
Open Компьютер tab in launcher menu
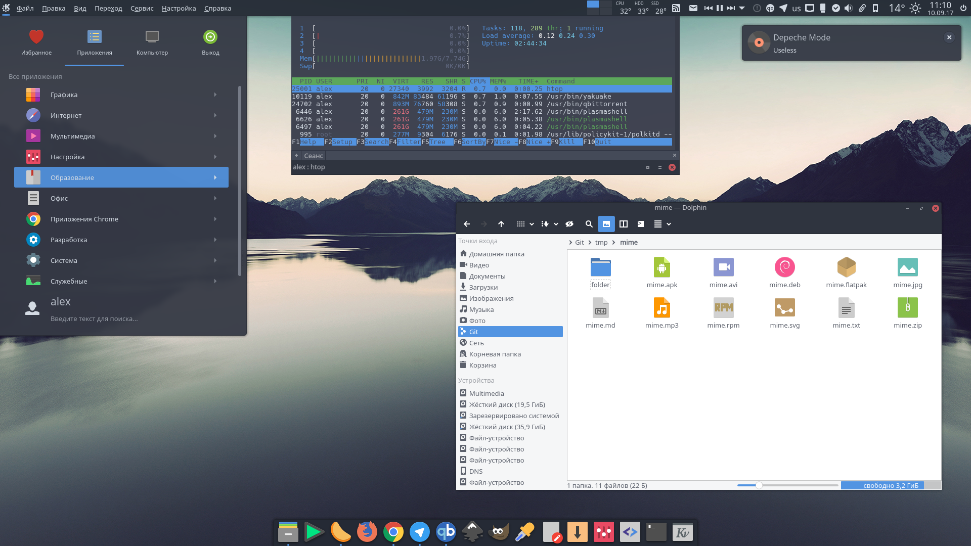point(152,43)
